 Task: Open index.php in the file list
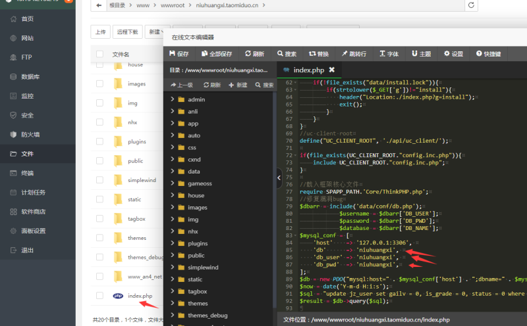[x=140, y=296]
